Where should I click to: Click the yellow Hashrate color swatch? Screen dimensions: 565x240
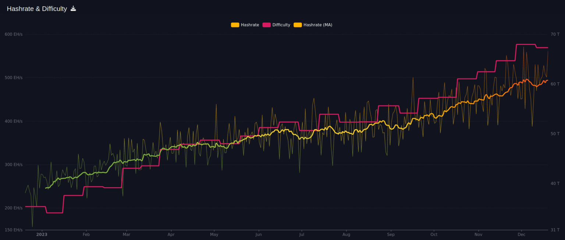(x=235, y=25)
